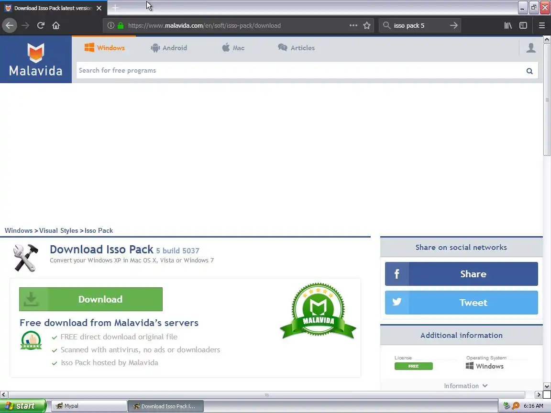Switch to Mypal taskbar window
This screenshot has width=551, height=413.
89,406
